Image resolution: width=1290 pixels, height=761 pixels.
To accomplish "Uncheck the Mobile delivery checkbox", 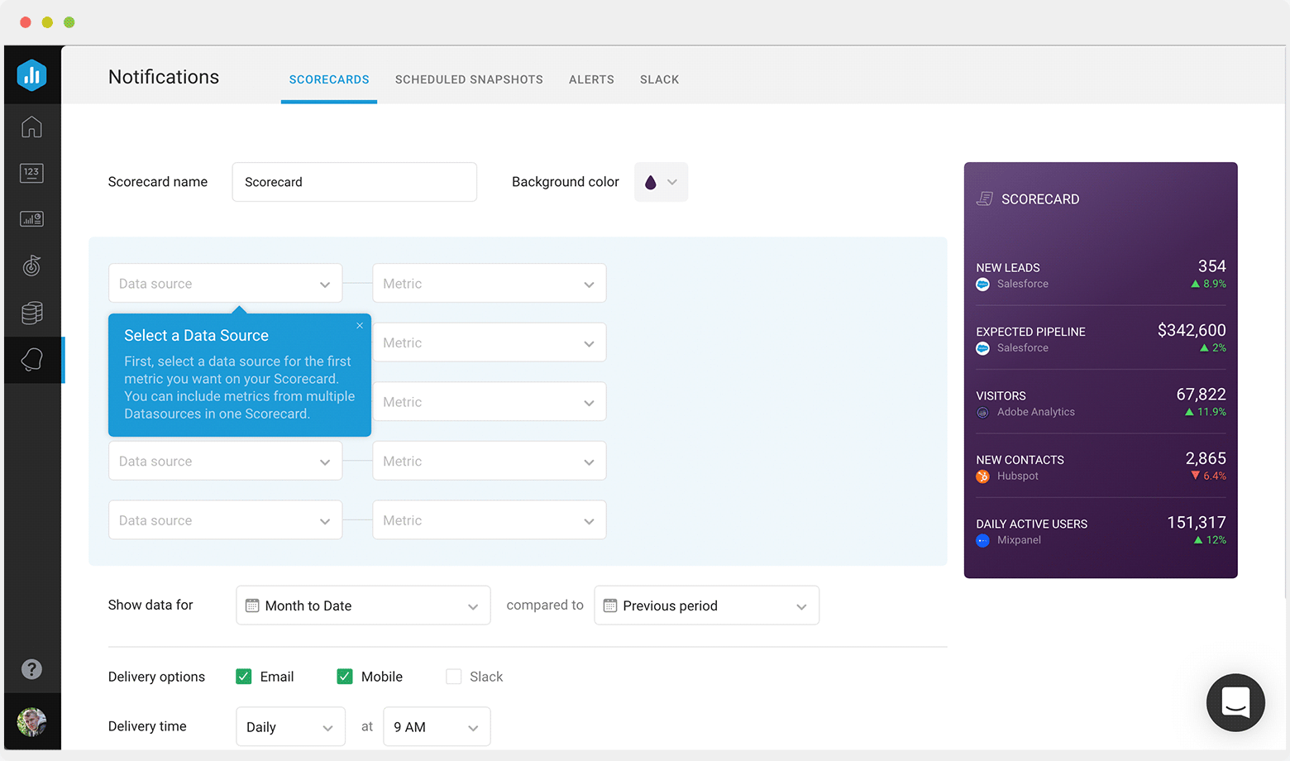I will coord(345,677).
